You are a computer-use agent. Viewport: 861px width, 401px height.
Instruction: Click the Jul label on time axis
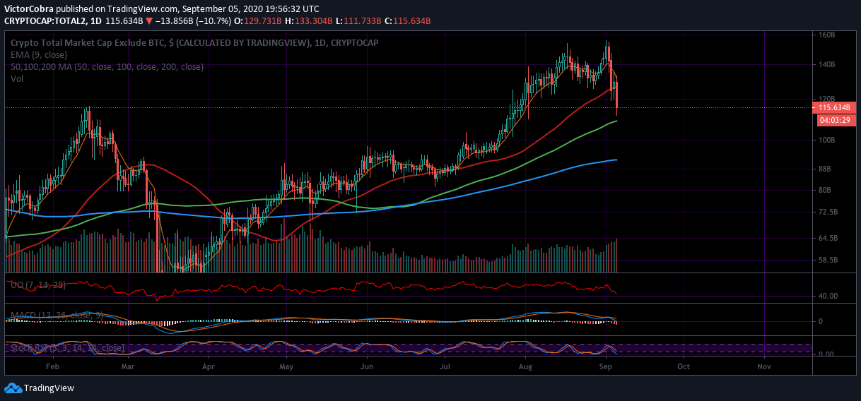(445, 367)
